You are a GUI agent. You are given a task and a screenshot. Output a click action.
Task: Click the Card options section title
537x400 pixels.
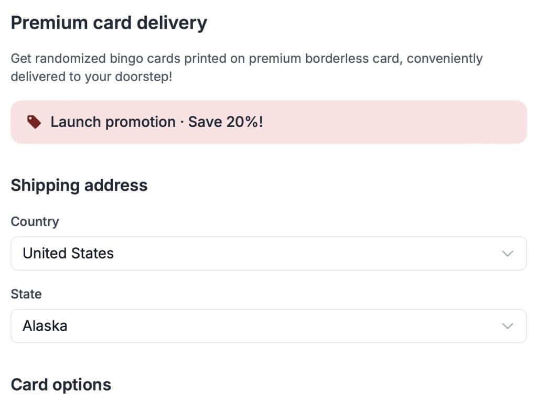(61, 384)
